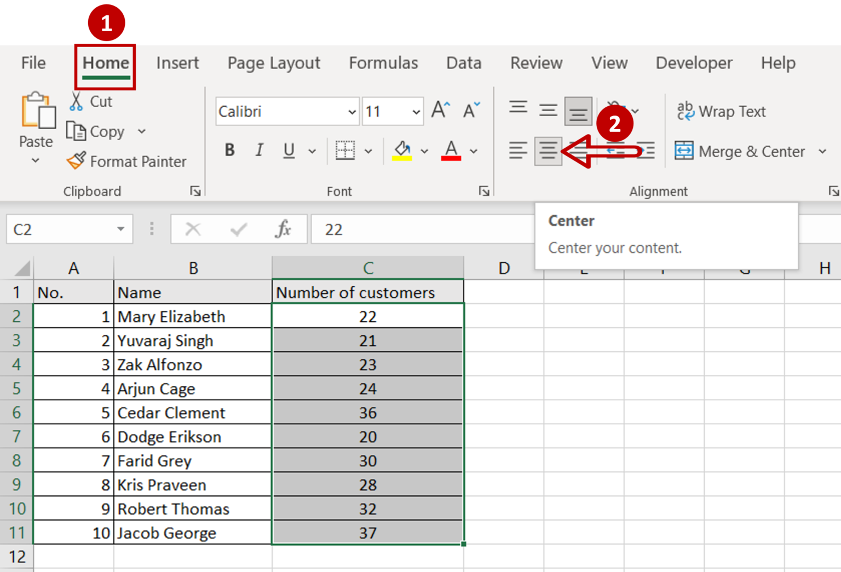Select the cell 'Robert Thomas'

point(193,509)
